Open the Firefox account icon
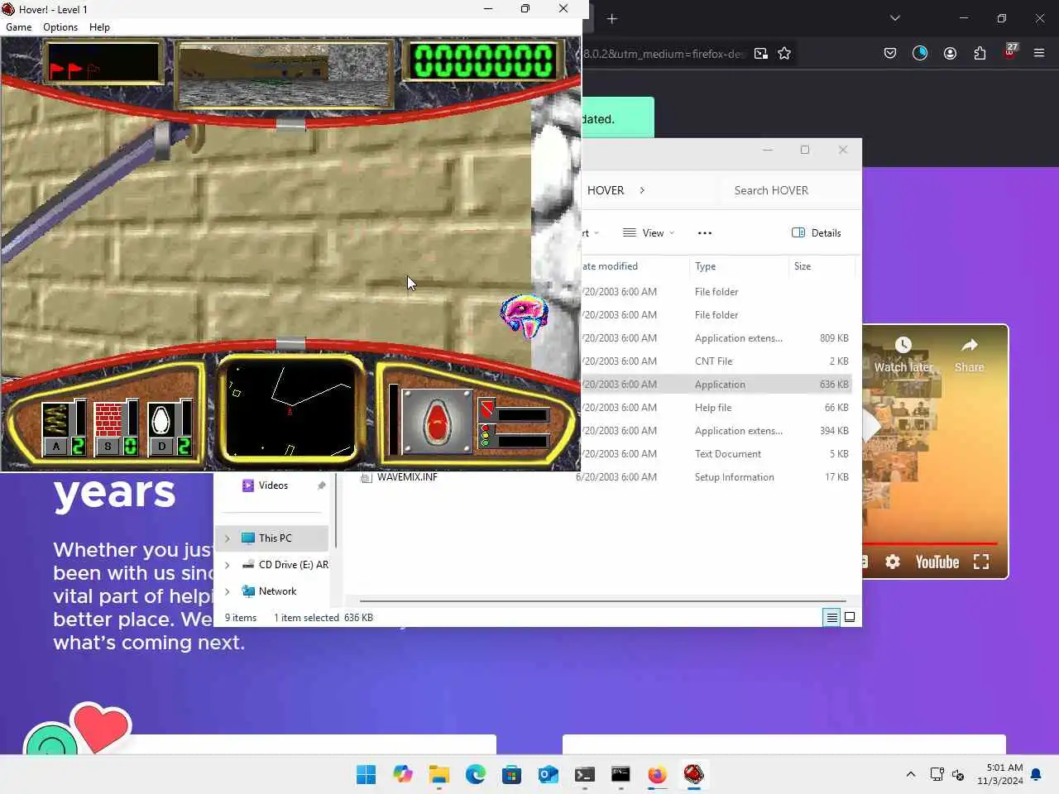 pyautogui.click(x=950, y=54)
